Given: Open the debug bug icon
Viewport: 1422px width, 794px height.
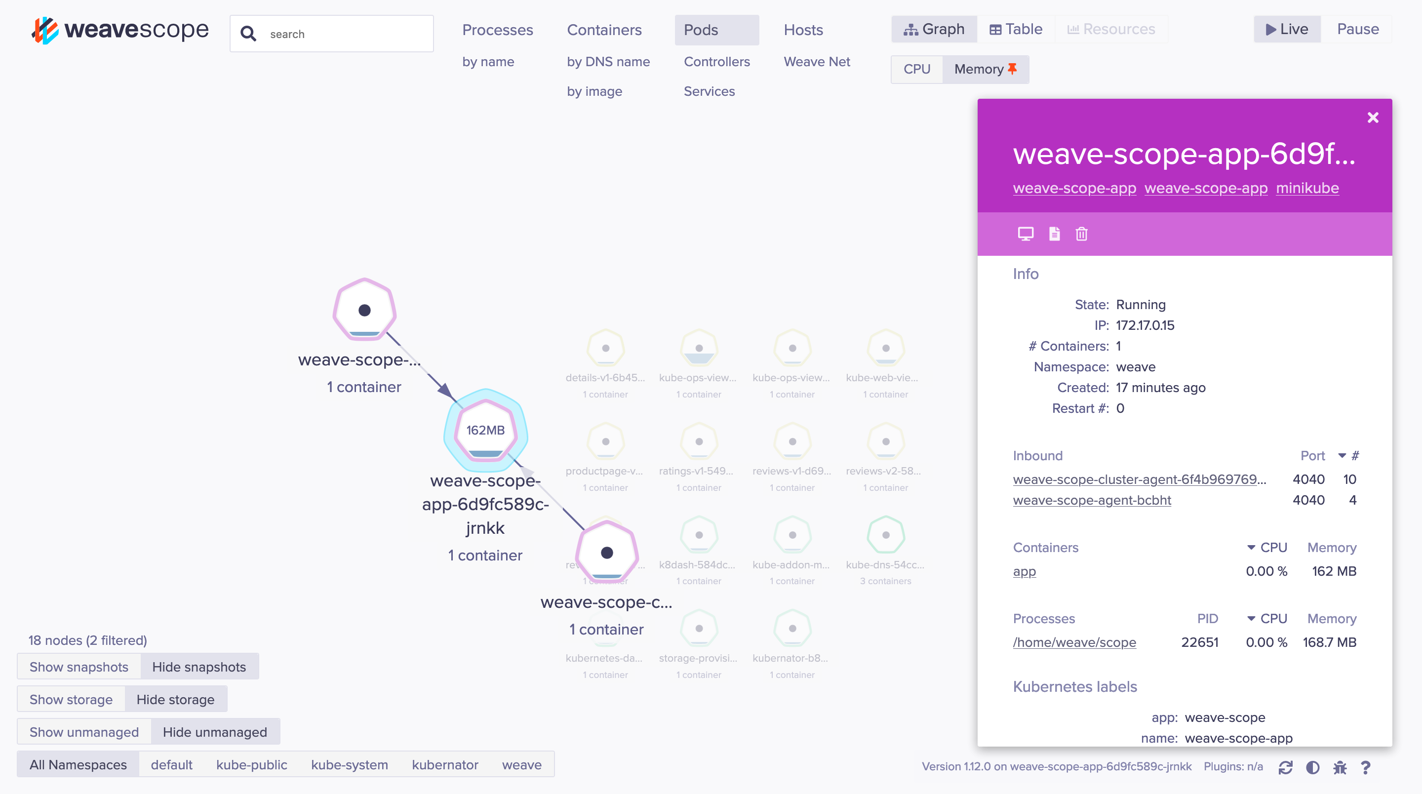Looking at the screenshot, I should [x=1340, y=767].
